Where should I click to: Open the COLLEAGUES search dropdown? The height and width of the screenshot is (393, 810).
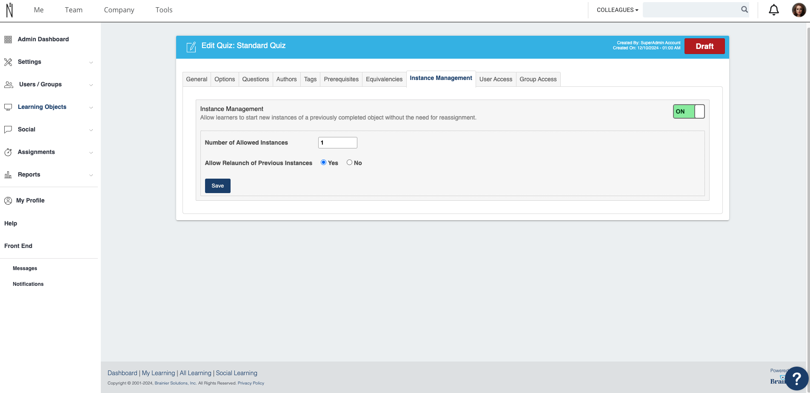(x=617, y=10)
